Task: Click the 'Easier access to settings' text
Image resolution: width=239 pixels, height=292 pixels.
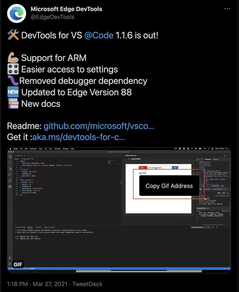Action: click(x=70, y=69)
